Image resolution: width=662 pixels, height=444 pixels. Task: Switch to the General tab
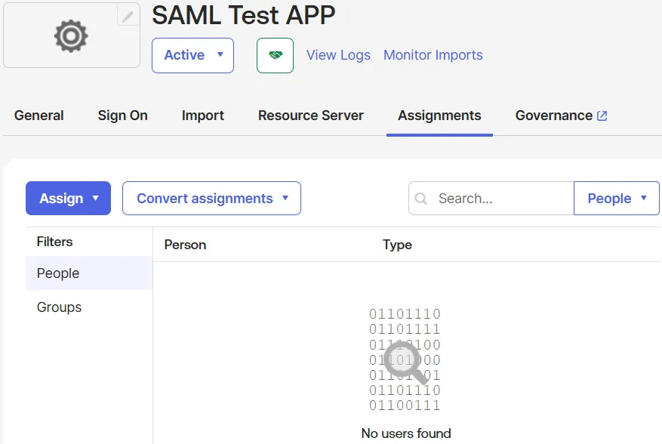click(38, 116)
